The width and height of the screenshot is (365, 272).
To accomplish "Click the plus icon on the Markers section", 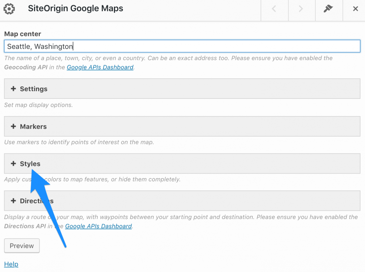I will [x=14, y=126].
